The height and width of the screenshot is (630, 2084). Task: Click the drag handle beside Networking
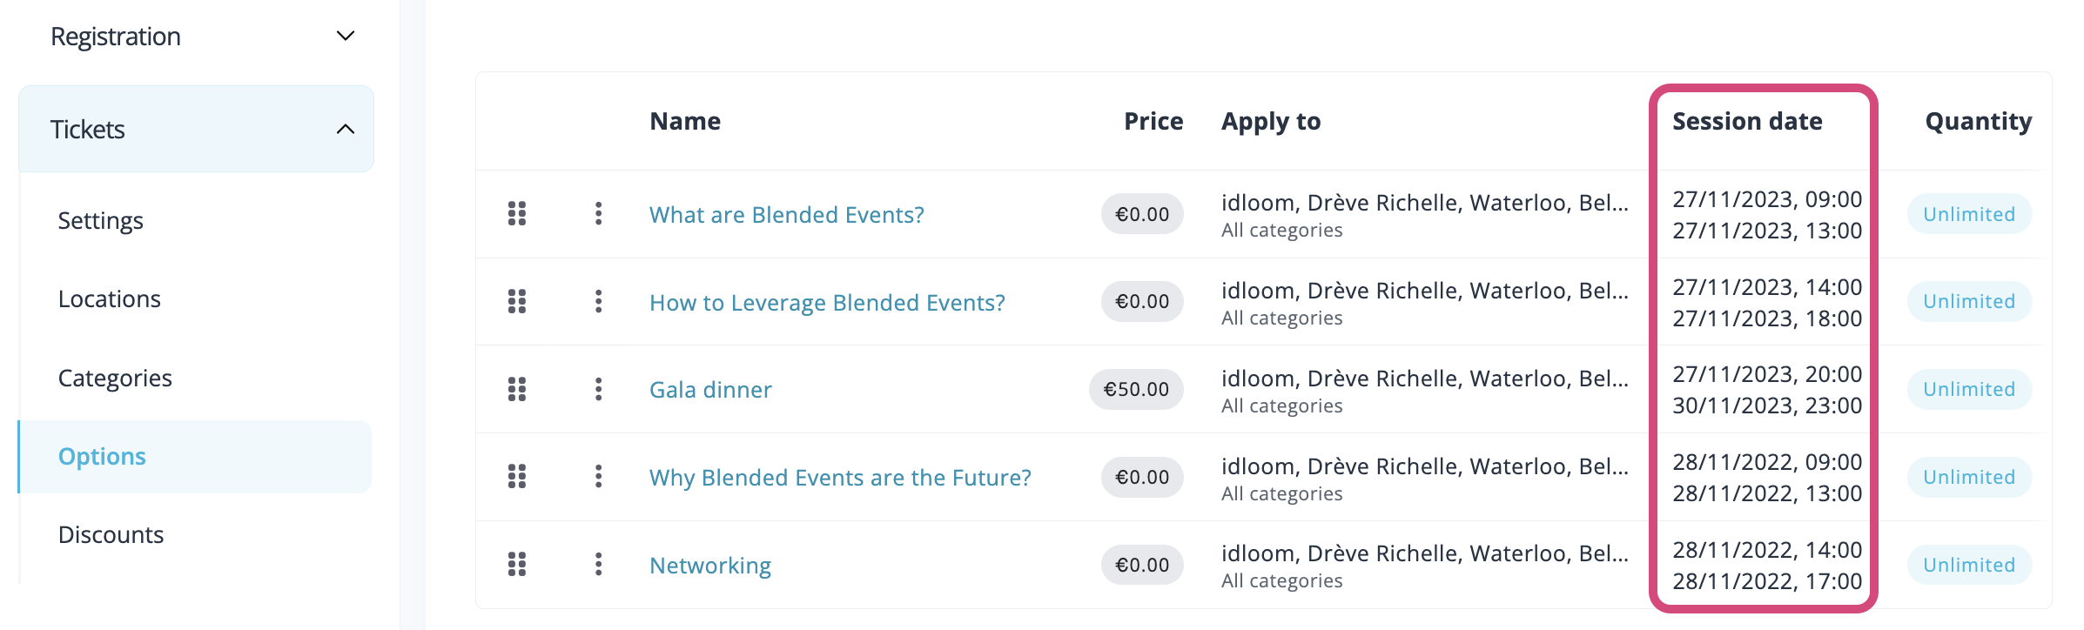click(517, 564)
